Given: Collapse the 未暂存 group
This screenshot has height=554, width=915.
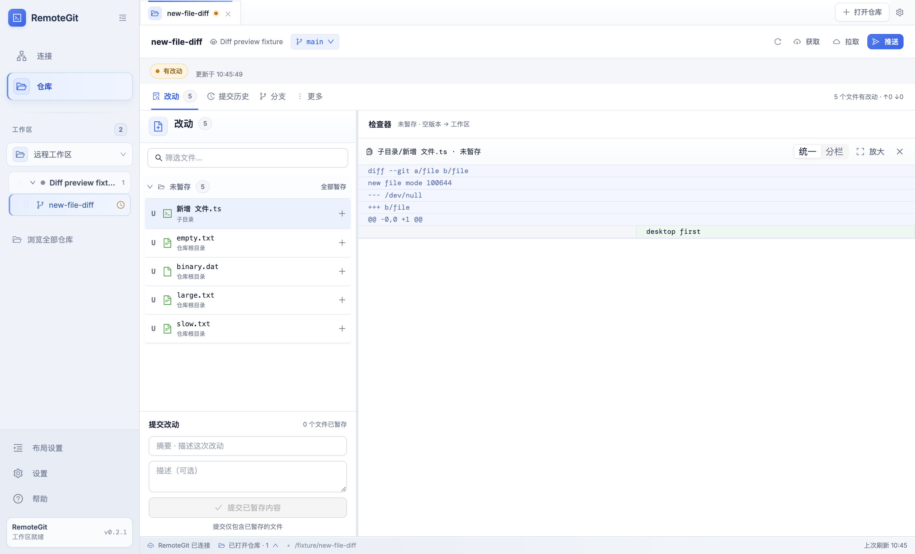Looking at the screenshot, I should (150, 187).
